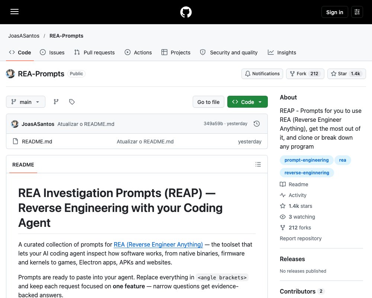Open latest commit message Atualizar o README.md
The width and height of the screenshot is (372, 298).
[x=86, y=124]
